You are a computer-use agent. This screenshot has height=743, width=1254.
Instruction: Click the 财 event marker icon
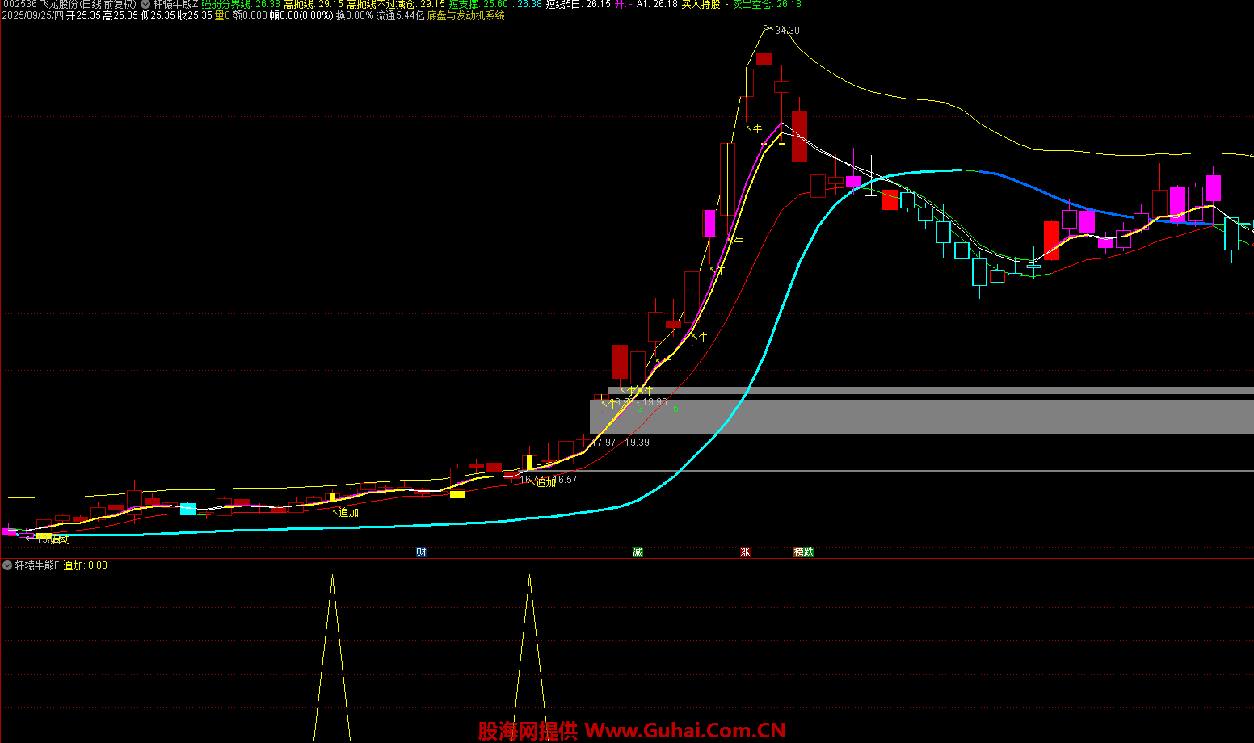pyautogui.click(x=421, y=552)
